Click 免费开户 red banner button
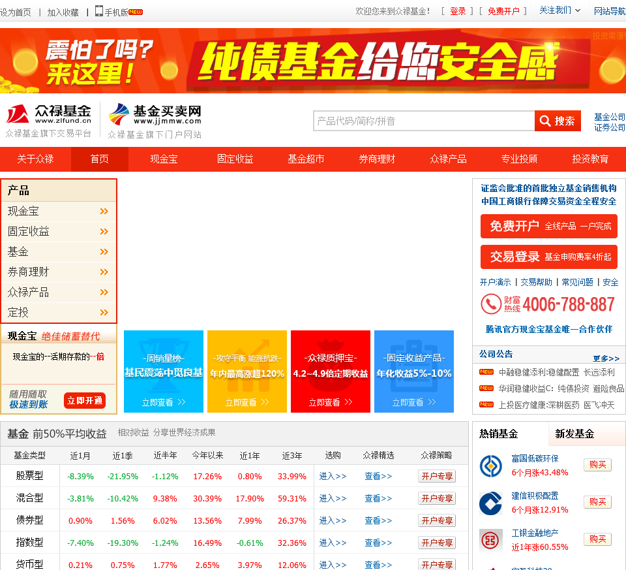 (549, 227)
